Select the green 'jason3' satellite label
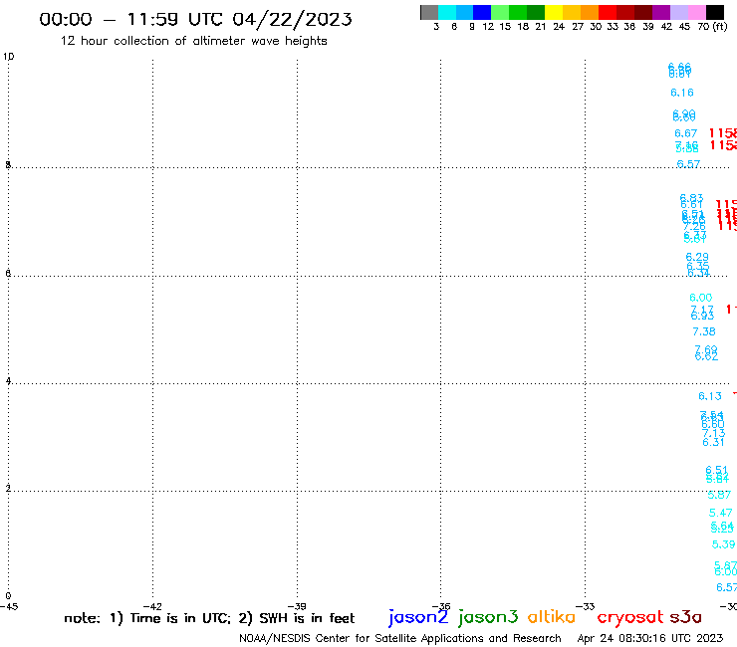This screenshot has width=737, height=647. click(x=488, y=617)
